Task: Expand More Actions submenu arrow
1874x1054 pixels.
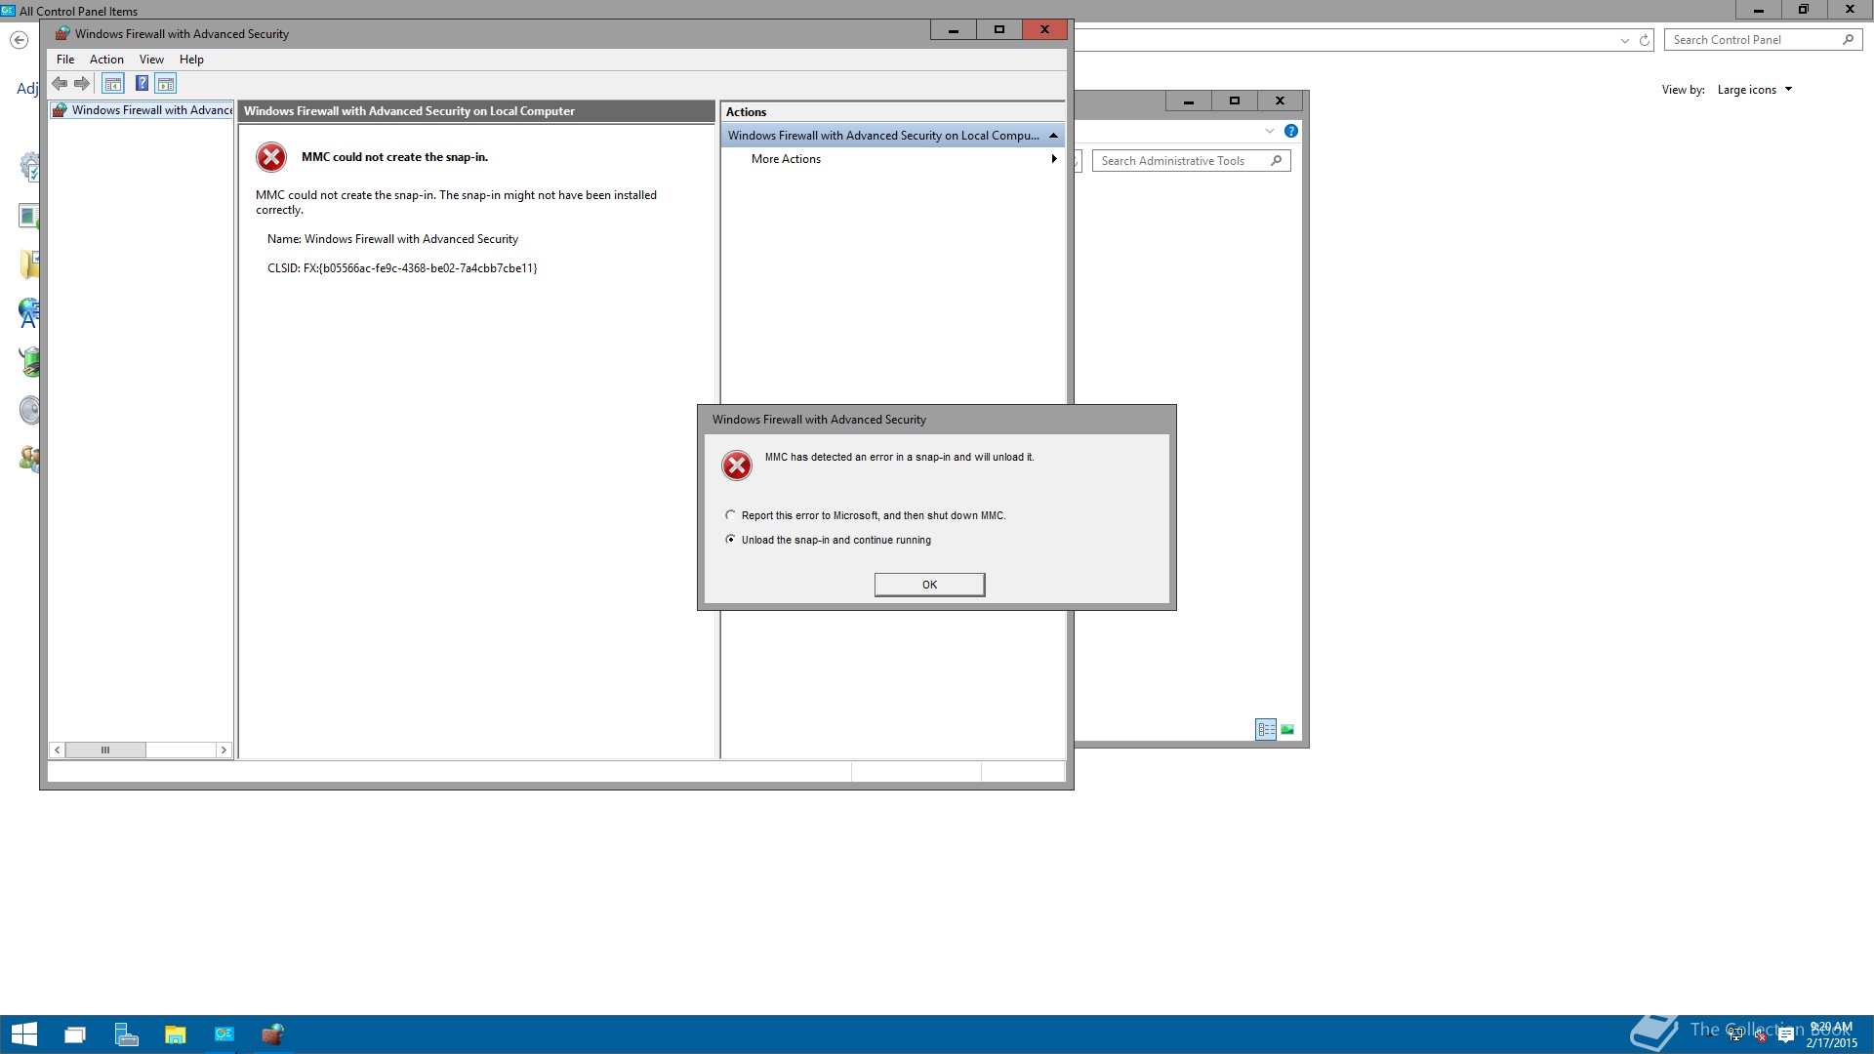Action: click(x=1054, y=159)
